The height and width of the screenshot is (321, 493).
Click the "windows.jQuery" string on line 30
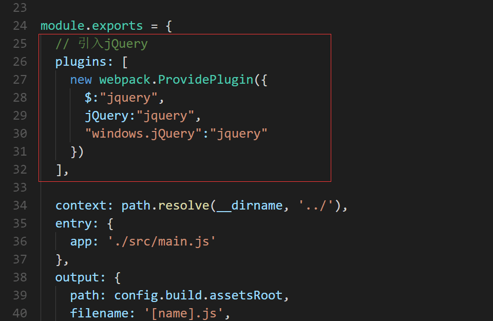coord(143,134)
